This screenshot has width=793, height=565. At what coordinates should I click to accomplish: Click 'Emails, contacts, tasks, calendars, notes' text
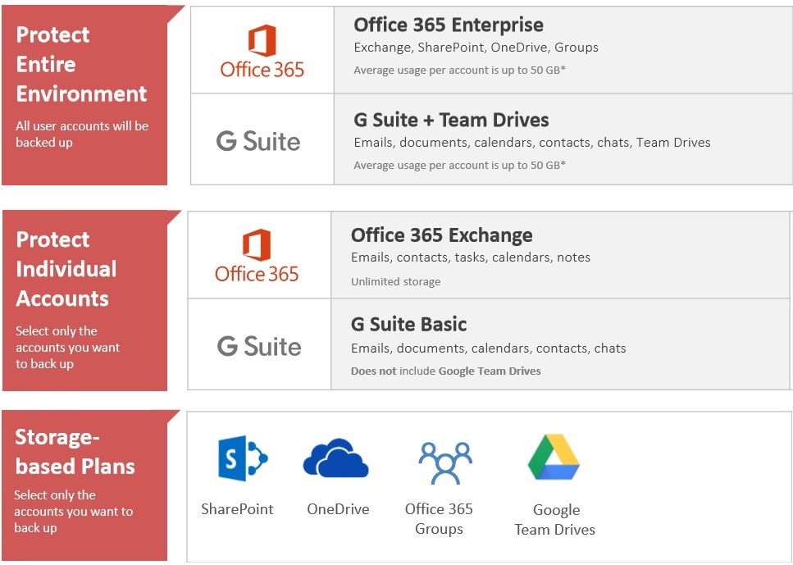click(x=471, y=257)
